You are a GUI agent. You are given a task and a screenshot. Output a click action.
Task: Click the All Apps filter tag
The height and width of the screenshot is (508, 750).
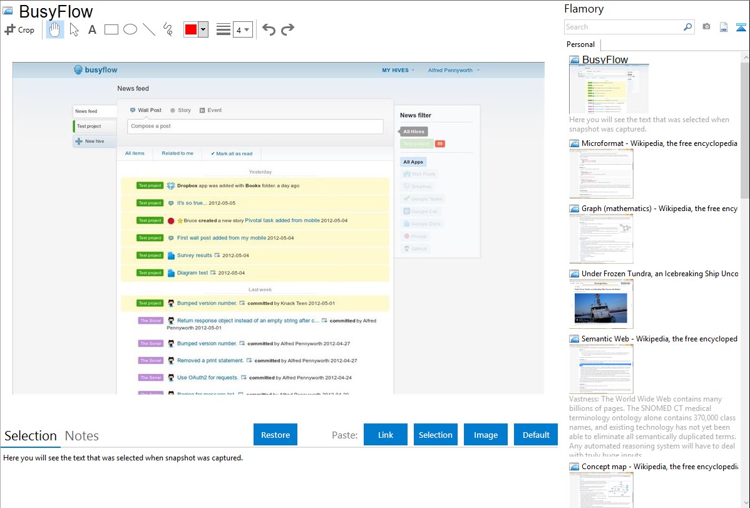tap(413, 162)
